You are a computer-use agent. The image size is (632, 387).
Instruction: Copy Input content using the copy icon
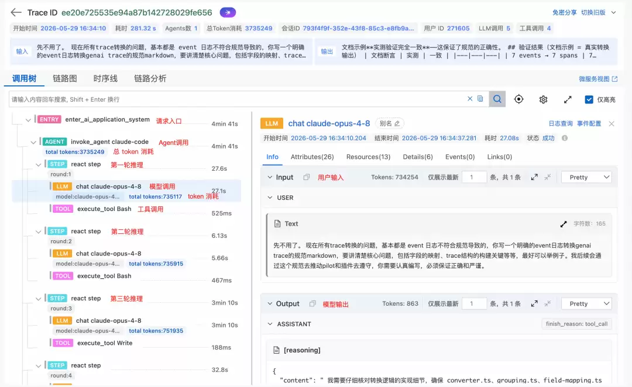306,177
